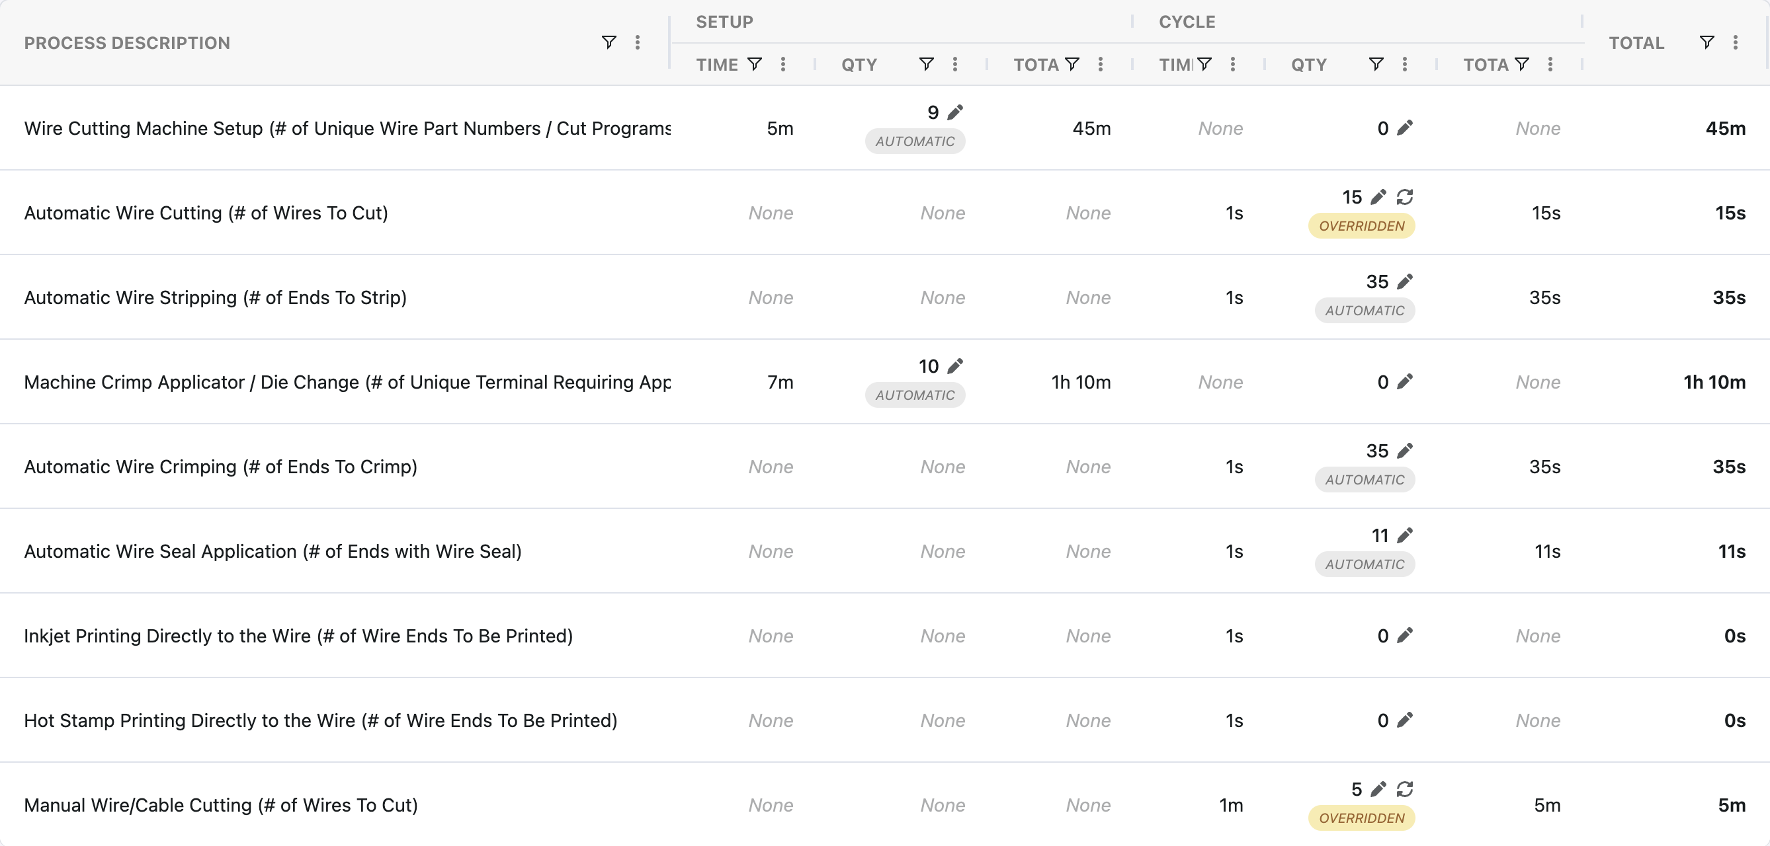Open Cycle Time column menu
Screen dimensions: 1770x846
coord(1233,65)
